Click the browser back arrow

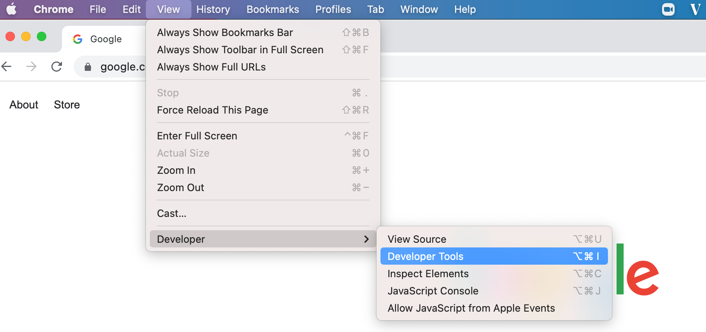click(x=7, y=67)
